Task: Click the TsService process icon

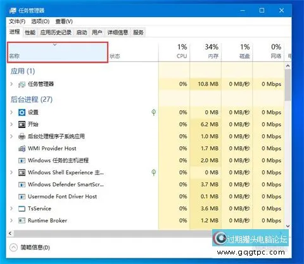Action: click(x=22, y=209)
